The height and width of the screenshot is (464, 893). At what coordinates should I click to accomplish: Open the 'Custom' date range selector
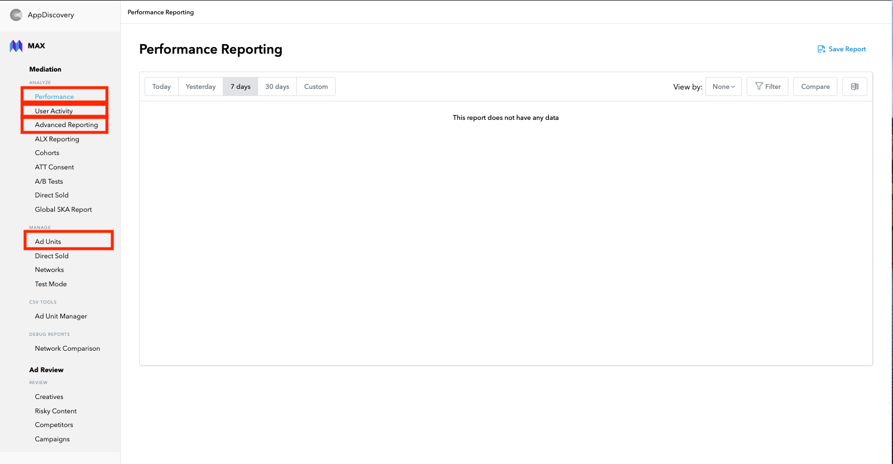point(315,86)
